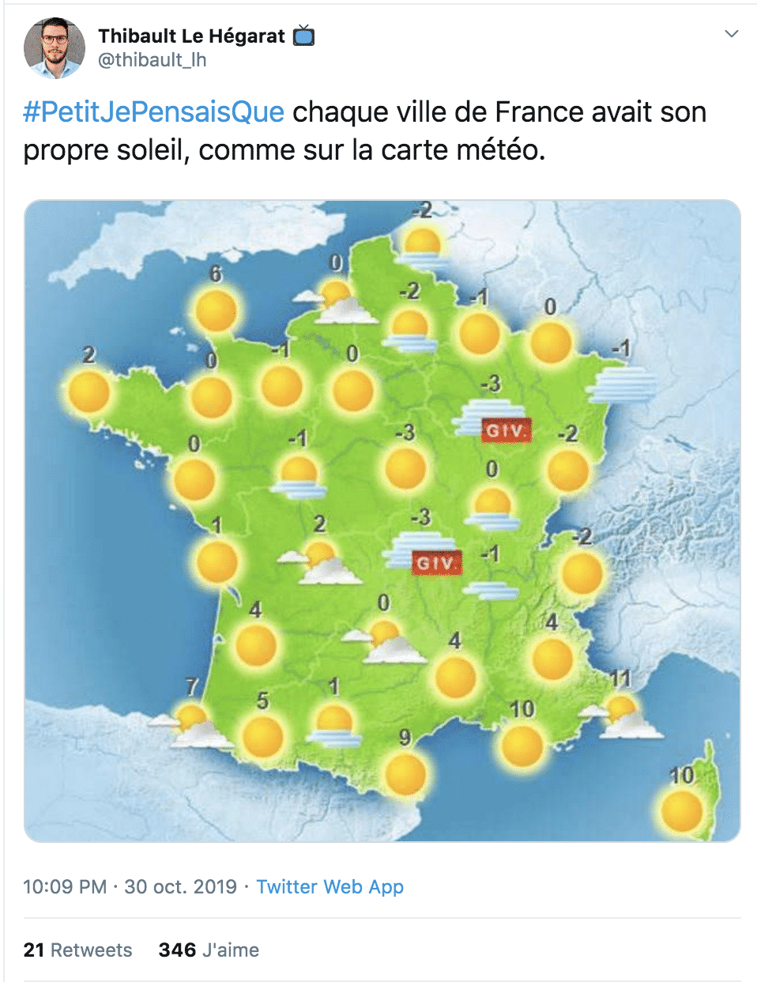The image size is (757, 982).
Task: Select the sun icon labeled 9
Action: (x=405, y=773)
